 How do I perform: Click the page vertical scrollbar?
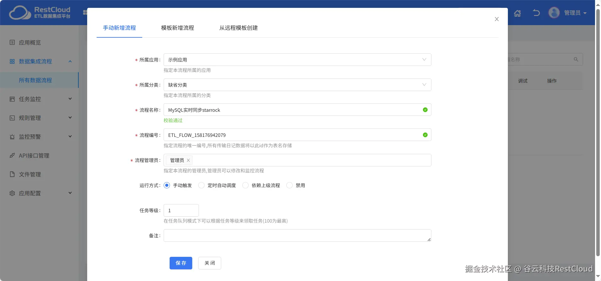click(598, 132)
